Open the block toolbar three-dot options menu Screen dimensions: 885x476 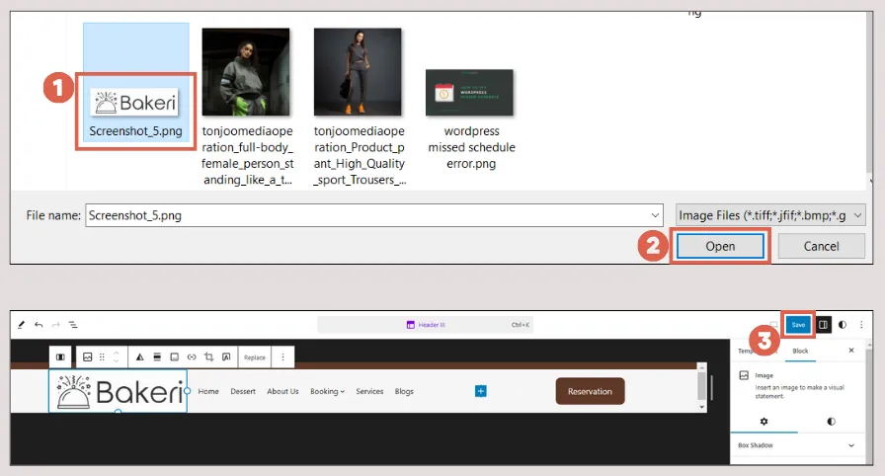(282, 357)
